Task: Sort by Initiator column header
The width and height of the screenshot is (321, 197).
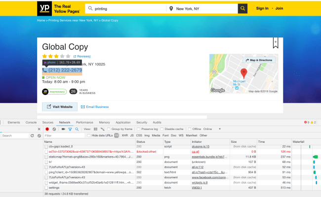Action: click(210, 142)
